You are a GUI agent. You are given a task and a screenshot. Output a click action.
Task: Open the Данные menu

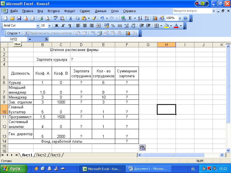[100, 11]
